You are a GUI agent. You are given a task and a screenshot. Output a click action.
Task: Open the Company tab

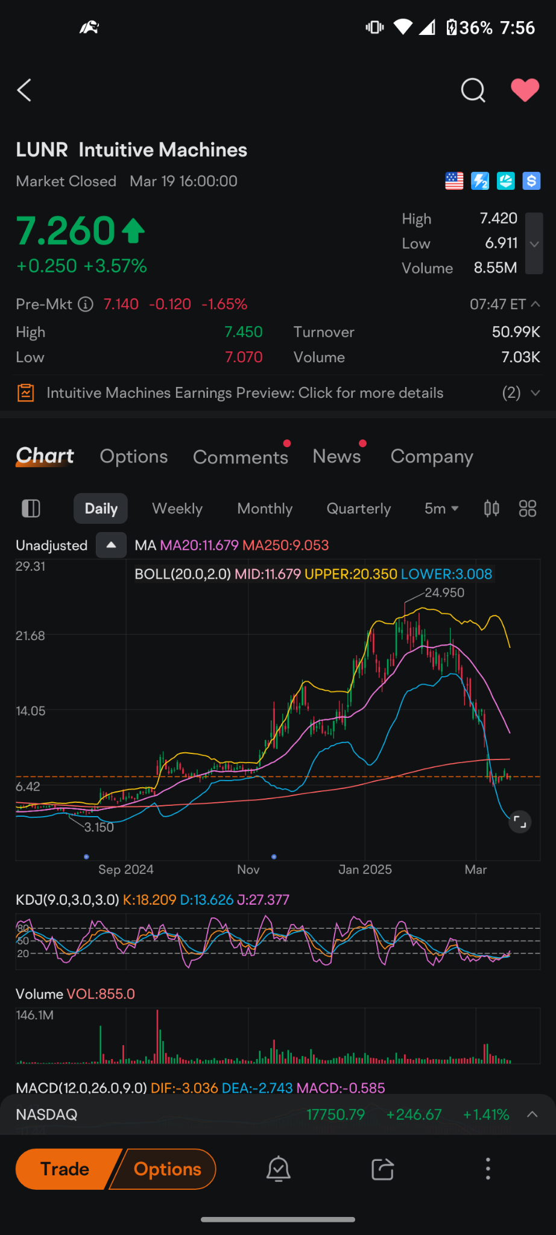[432, 457]
